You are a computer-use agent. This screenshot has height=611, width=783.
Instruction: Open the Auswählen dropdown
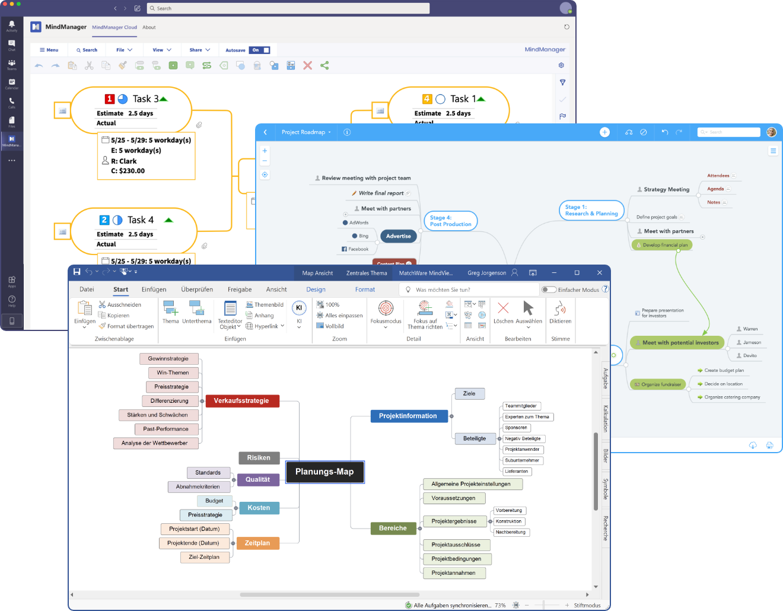529,327
